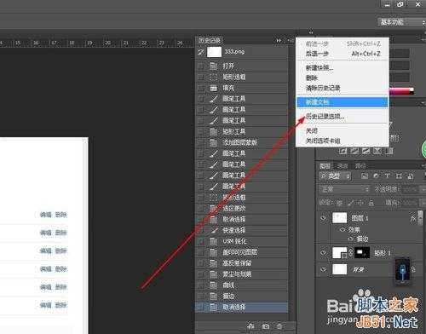The image size is (426, 334).
Task: Select highlighted 取消选择 history state
Action: tap(242, 307)
